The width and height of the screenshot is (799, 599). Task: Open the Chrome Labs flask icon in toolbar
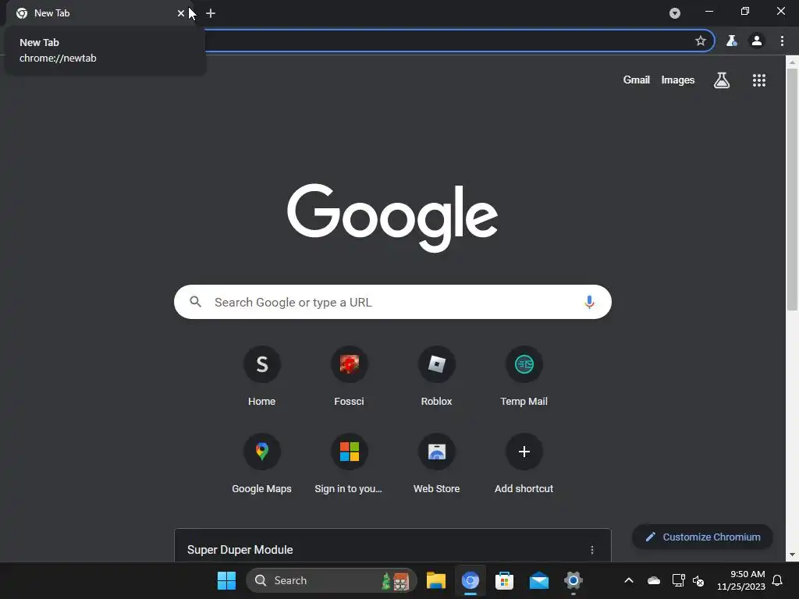(731, 41)
